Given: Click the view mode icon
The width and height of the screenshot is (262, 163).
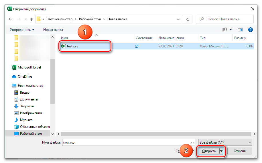Looking at the screenshot, I should point(224,30).
